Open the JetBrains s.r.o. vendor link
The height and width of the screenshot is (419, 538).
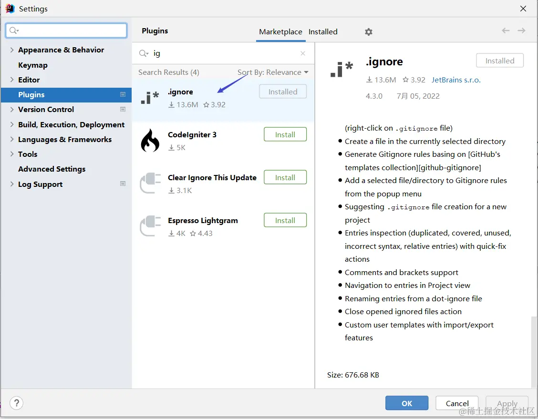[x=456, y=80]
